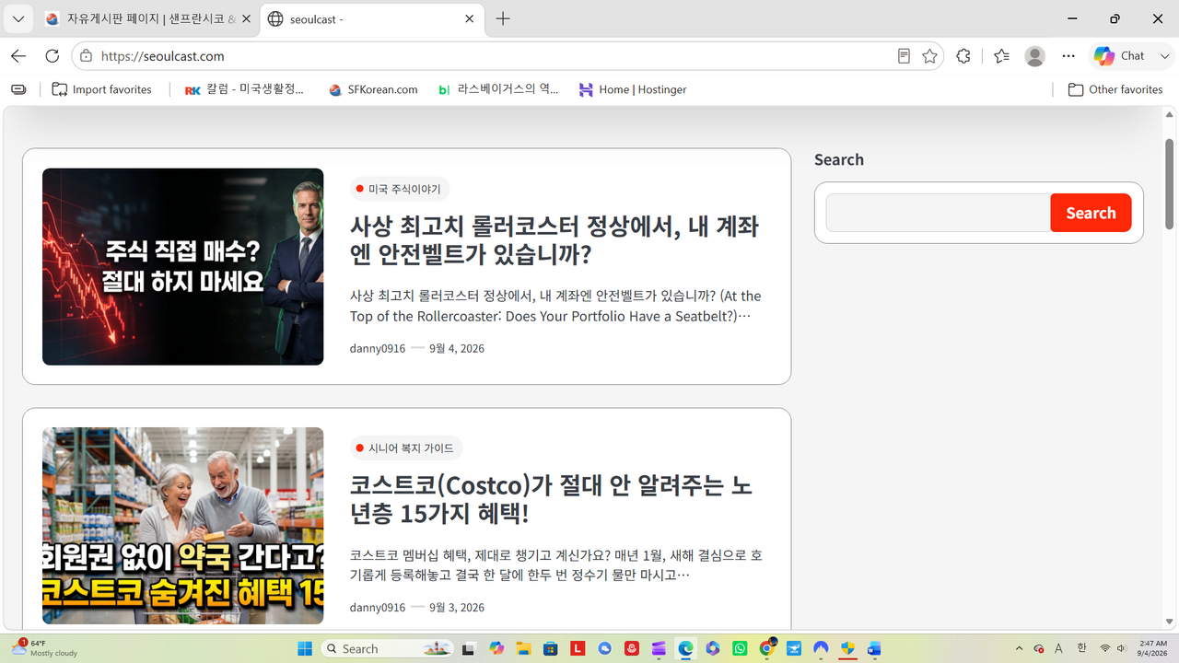Click the stock article thumbnail image

click(182, 266)
